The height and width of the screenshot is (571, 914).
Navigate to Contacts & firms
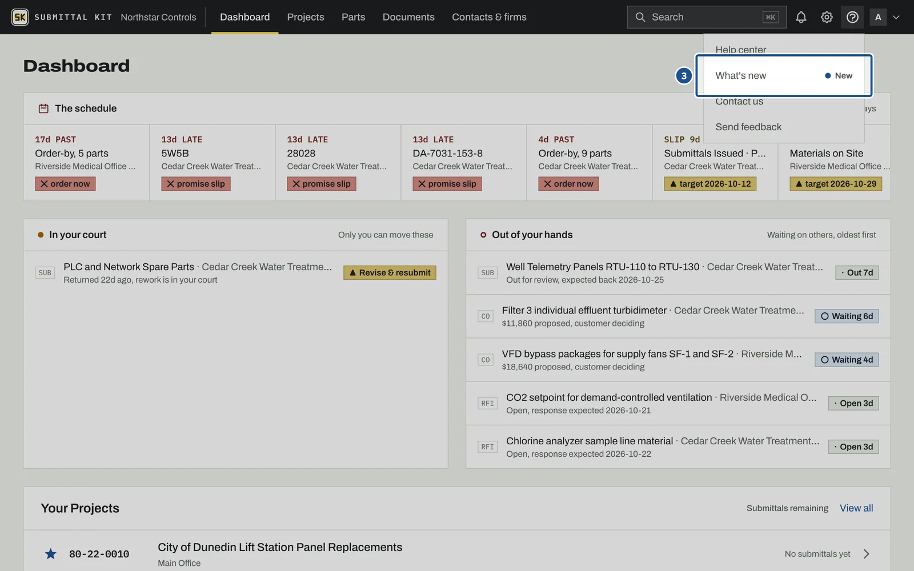point(489,17)
